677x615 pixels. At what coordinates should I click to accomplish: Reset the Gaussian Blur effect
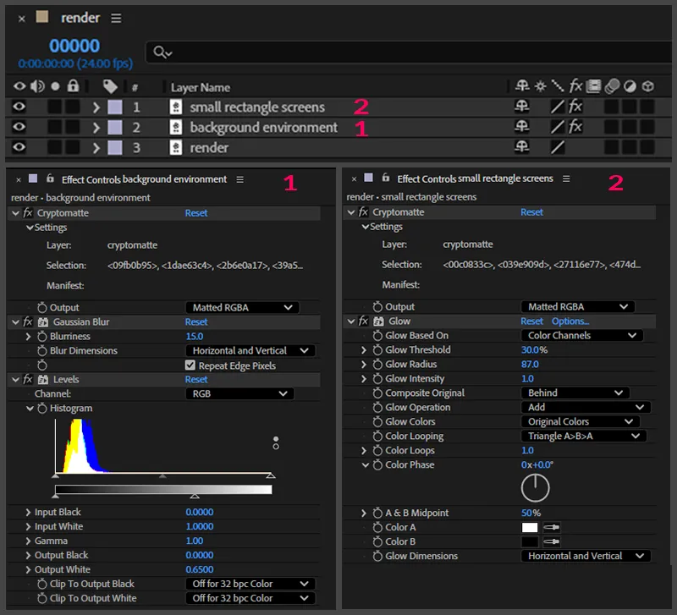coord(195,322)
